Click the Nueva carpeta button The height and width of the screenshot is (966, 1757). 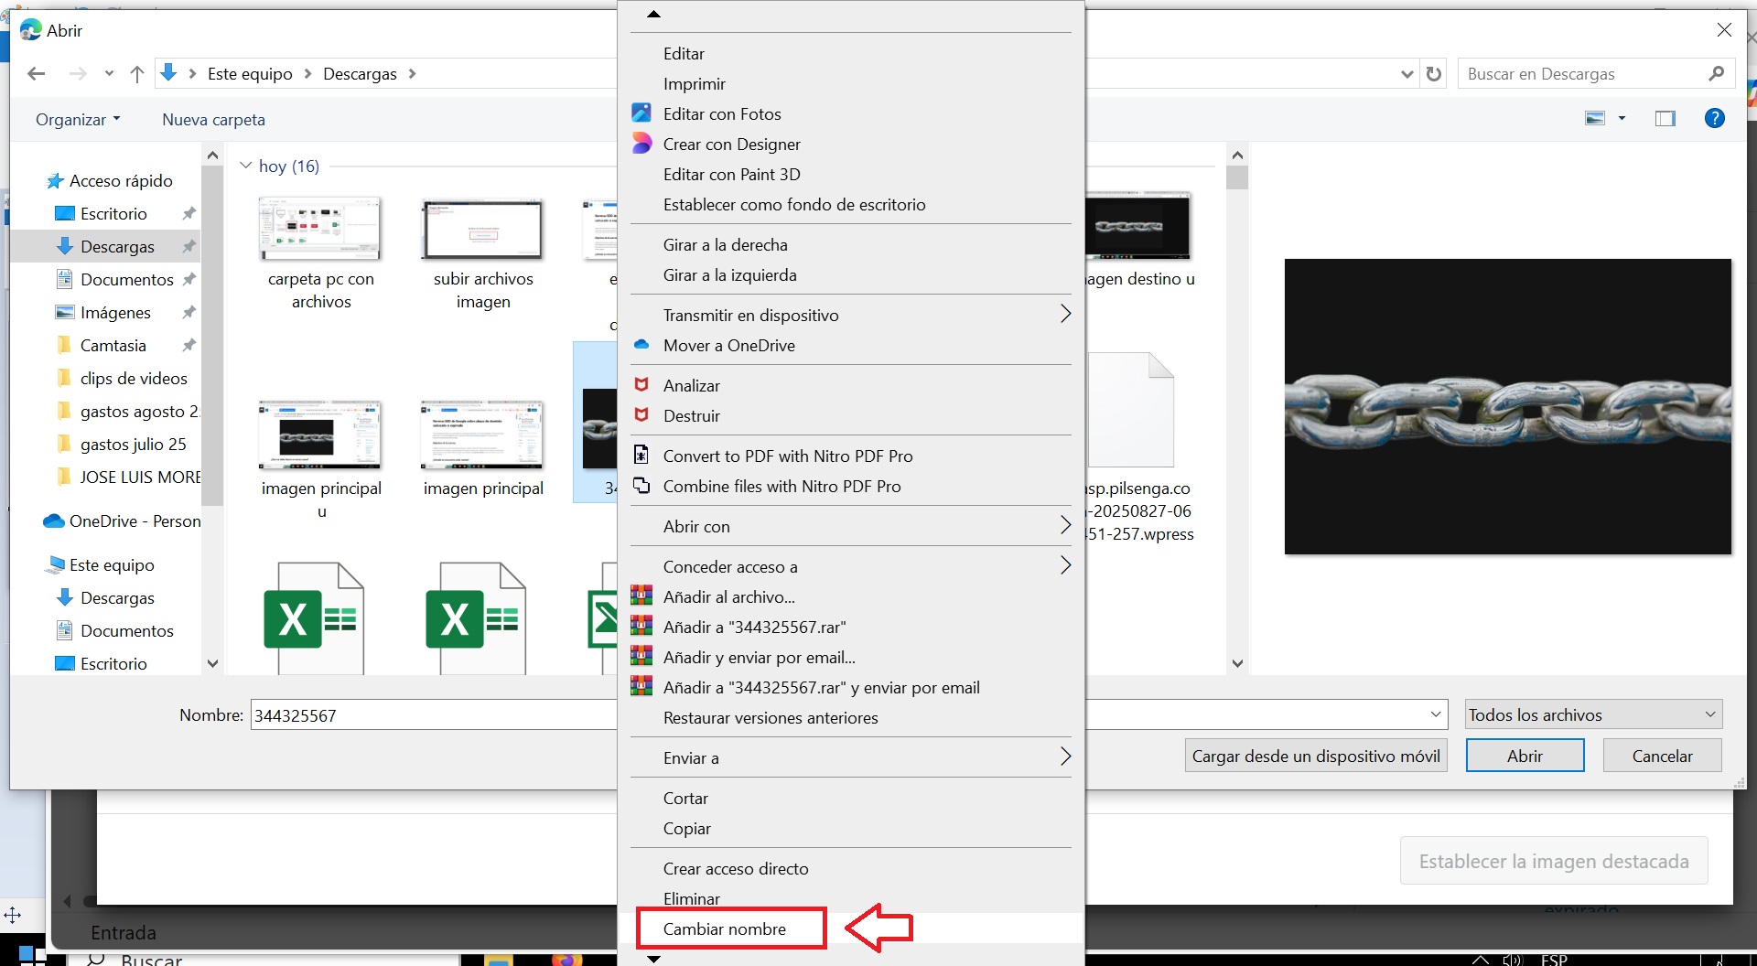(x=213, y=120)
